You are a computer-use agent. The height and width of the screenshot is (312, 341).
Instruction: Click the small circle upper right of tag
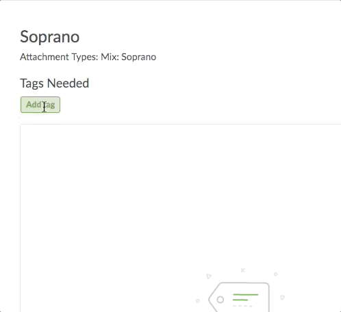pos(276,274)
